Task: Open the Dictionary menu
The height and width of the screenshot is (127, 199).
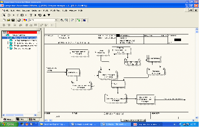Action: tap(36, 11)
